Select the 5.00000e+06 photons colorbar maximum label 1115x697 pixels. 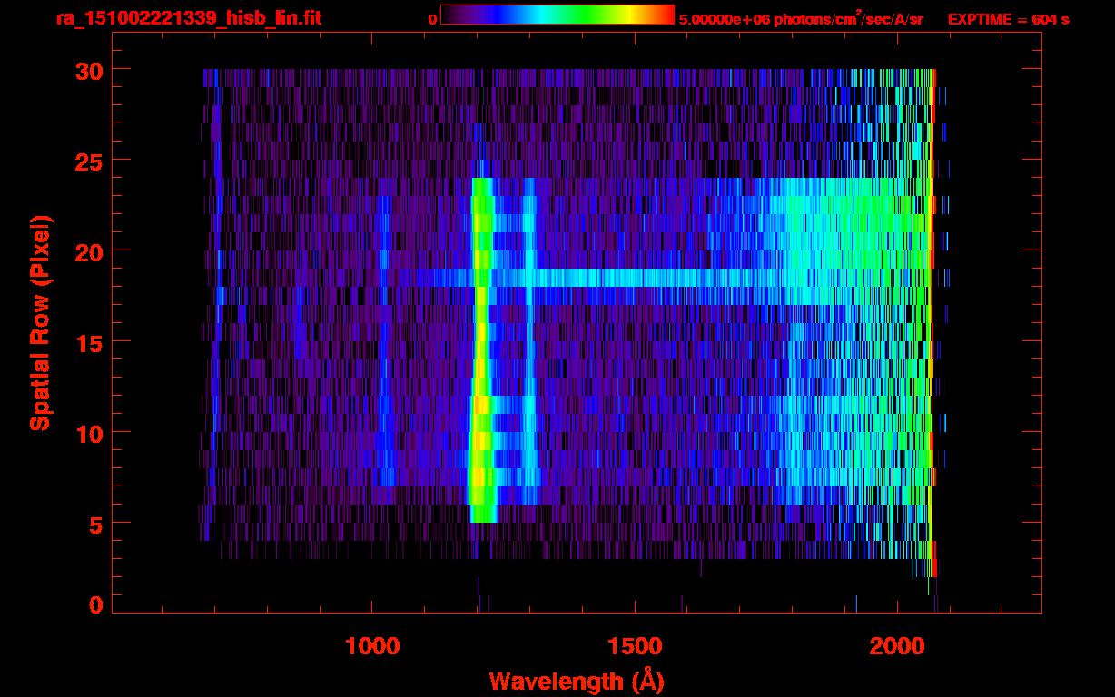tap(801, 19)
